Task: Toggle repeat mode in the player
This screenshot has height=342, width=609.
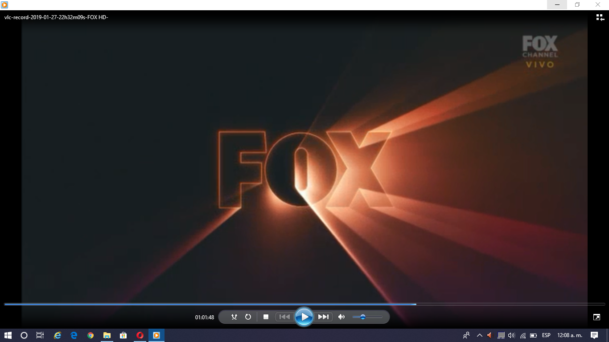Action: 248,317
